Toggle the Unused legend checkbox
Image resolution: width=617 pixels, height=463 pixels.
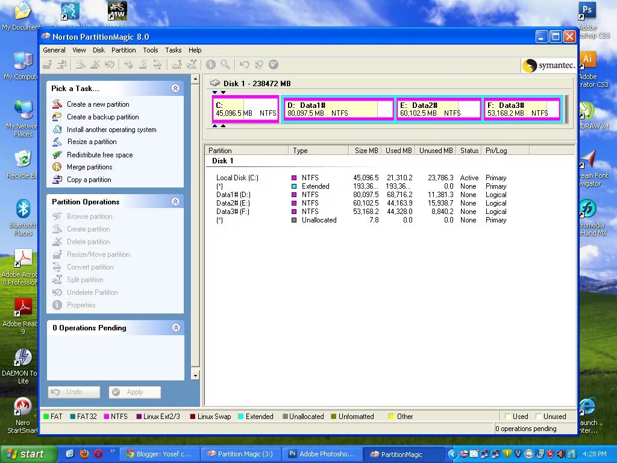(538, 417)
